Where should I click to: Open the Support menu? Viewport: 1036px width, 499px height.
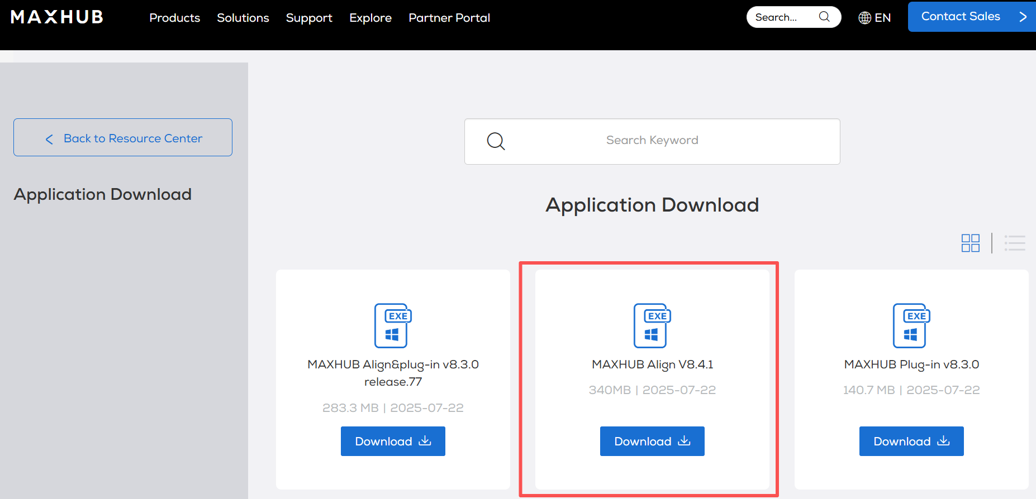[x=309, y=18]
